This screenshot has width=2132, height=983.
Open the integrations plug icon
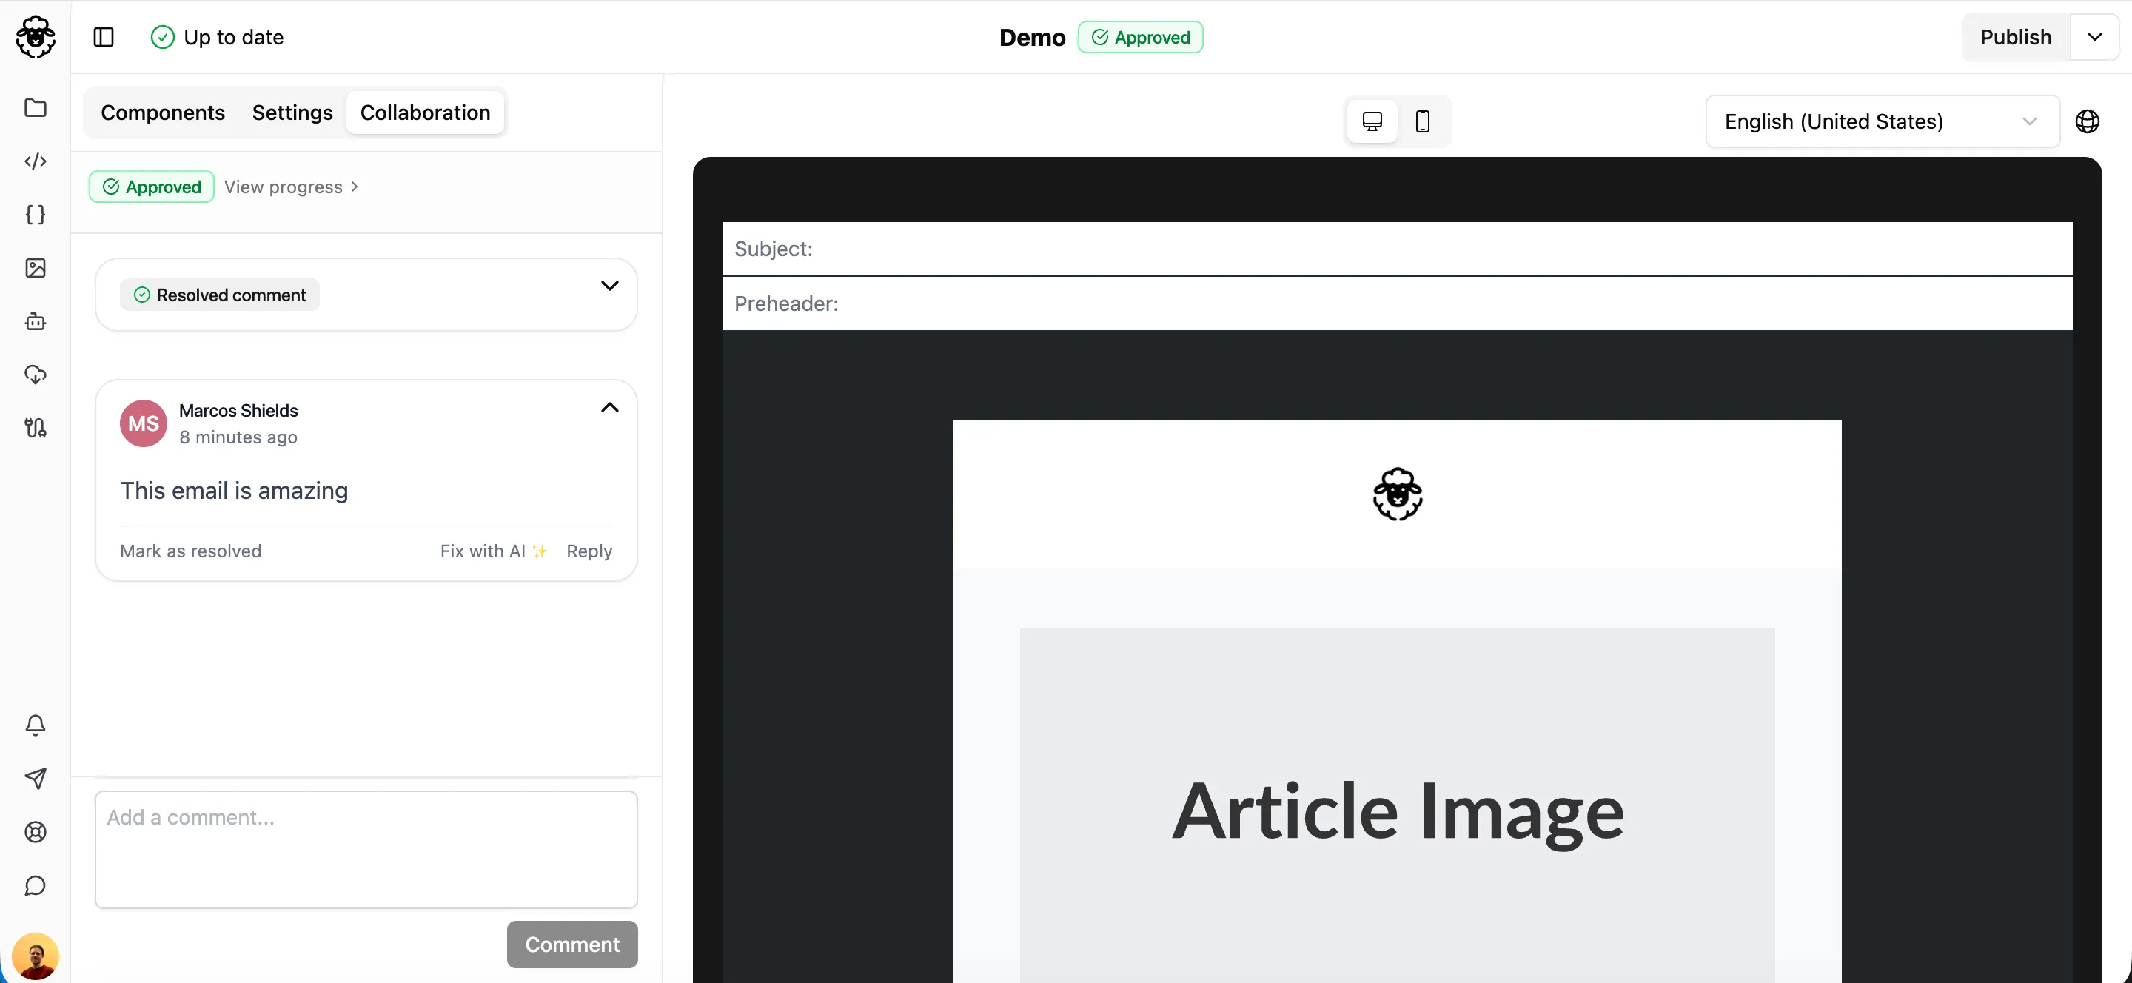point(36,428)
